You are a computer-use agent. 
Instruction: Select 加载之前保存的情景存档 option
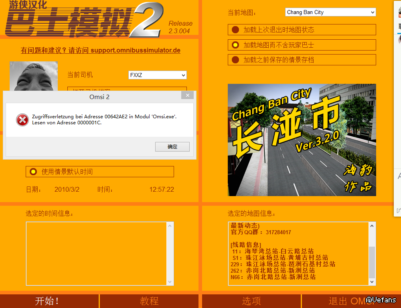(x=302, y=60)
